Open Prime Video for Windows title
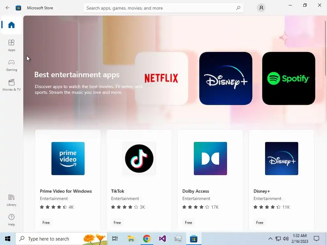 point(66,191)
